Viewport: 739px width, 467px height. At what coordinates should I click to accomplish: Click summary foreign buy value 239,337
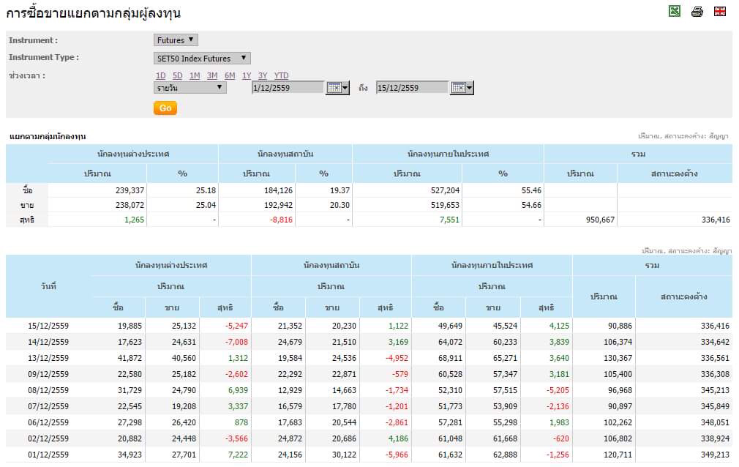tap(130, 190)
